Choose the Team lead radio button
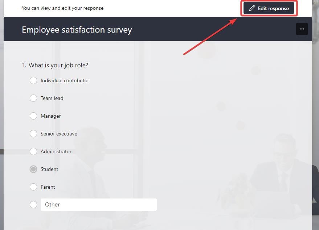319x230 pixels. click(33, 98)
